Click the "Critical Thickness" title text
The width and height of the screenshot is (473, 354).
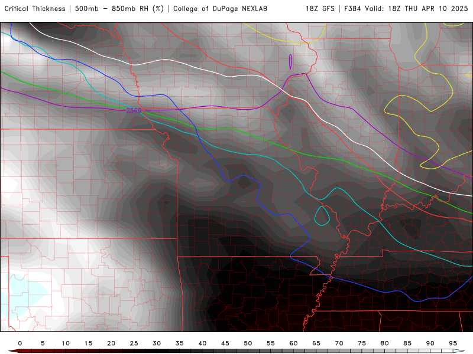click(x=35, y=9)
